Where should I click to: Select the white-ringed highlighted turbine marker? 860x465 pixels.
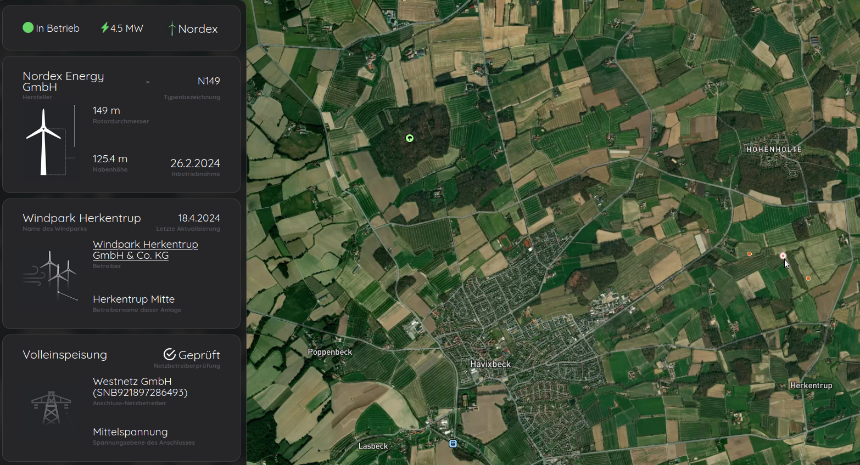(783, 256)
